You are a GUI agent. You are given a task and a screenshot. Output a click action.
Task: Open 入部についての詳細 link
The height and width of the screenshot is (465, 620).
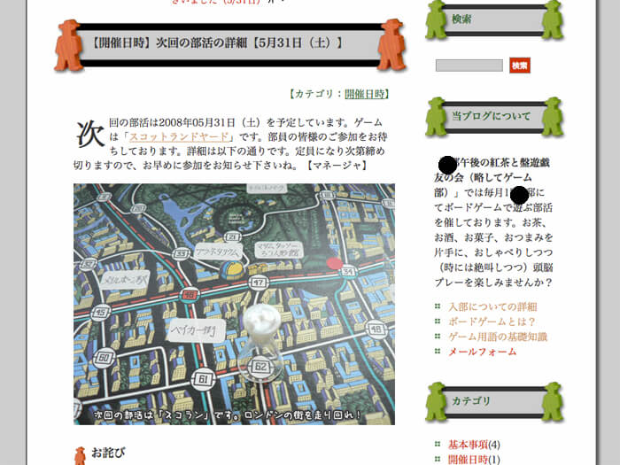point(492,306)
